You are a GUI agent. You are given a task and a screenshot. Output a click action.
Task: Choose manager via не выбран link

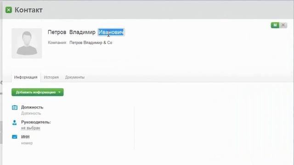31,128
